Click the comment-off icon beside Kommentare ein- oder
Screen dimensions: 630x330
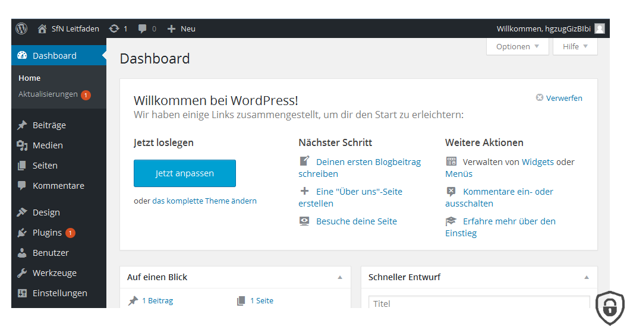coord(451,191)
